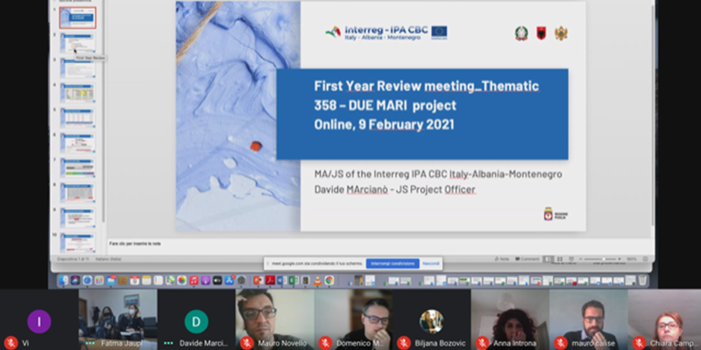Image resolution: width=701 pixels, height=350 pixels.
Task: Click the slide thumbnail panel scrollbar
Action: (x=103, y=112)
